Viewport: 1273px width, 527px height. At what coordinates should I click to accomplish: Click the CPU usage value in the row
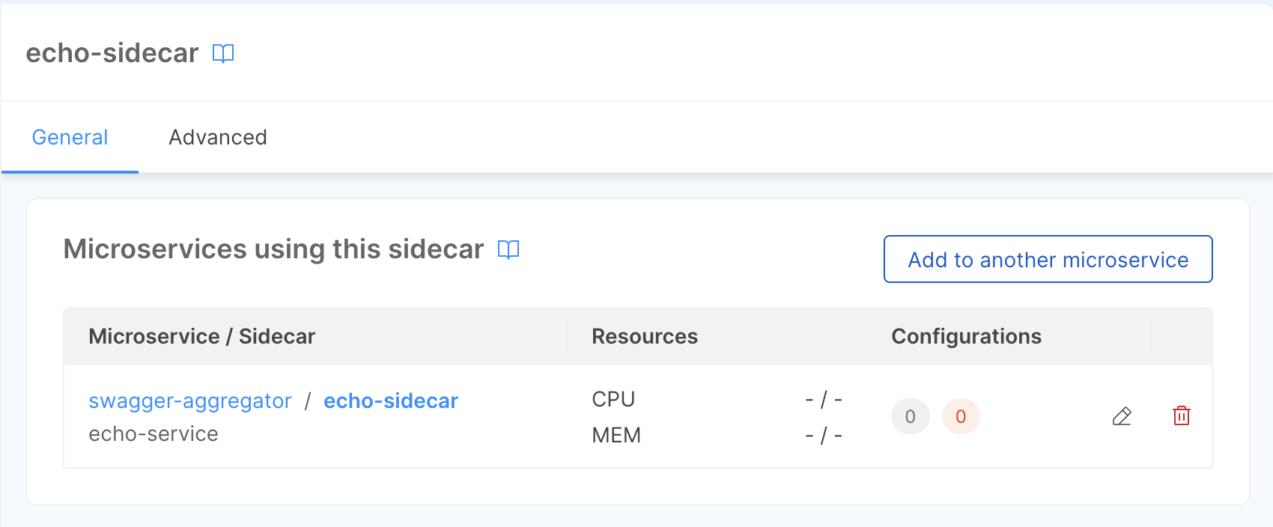pos(824,399)
